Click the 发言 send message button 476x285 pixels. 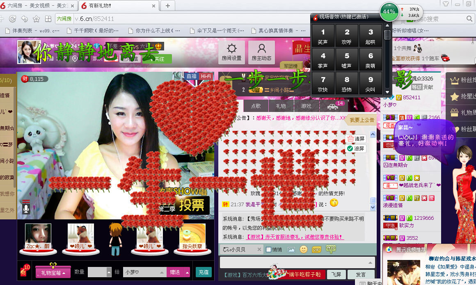point(360,274)
